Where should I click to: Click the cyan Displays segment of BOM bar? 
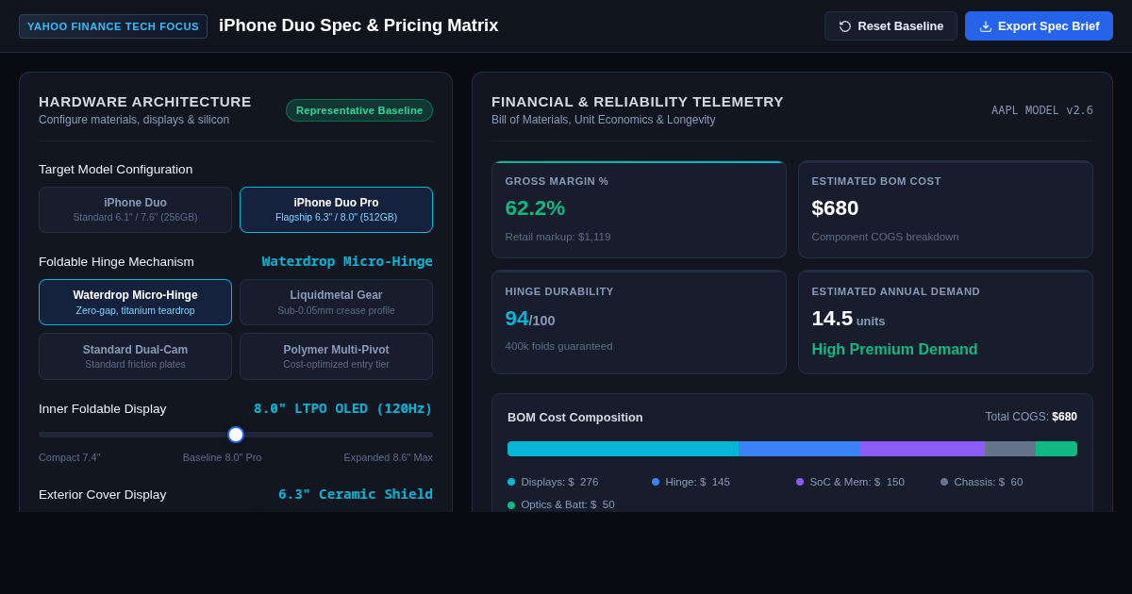tap(623, 449)
